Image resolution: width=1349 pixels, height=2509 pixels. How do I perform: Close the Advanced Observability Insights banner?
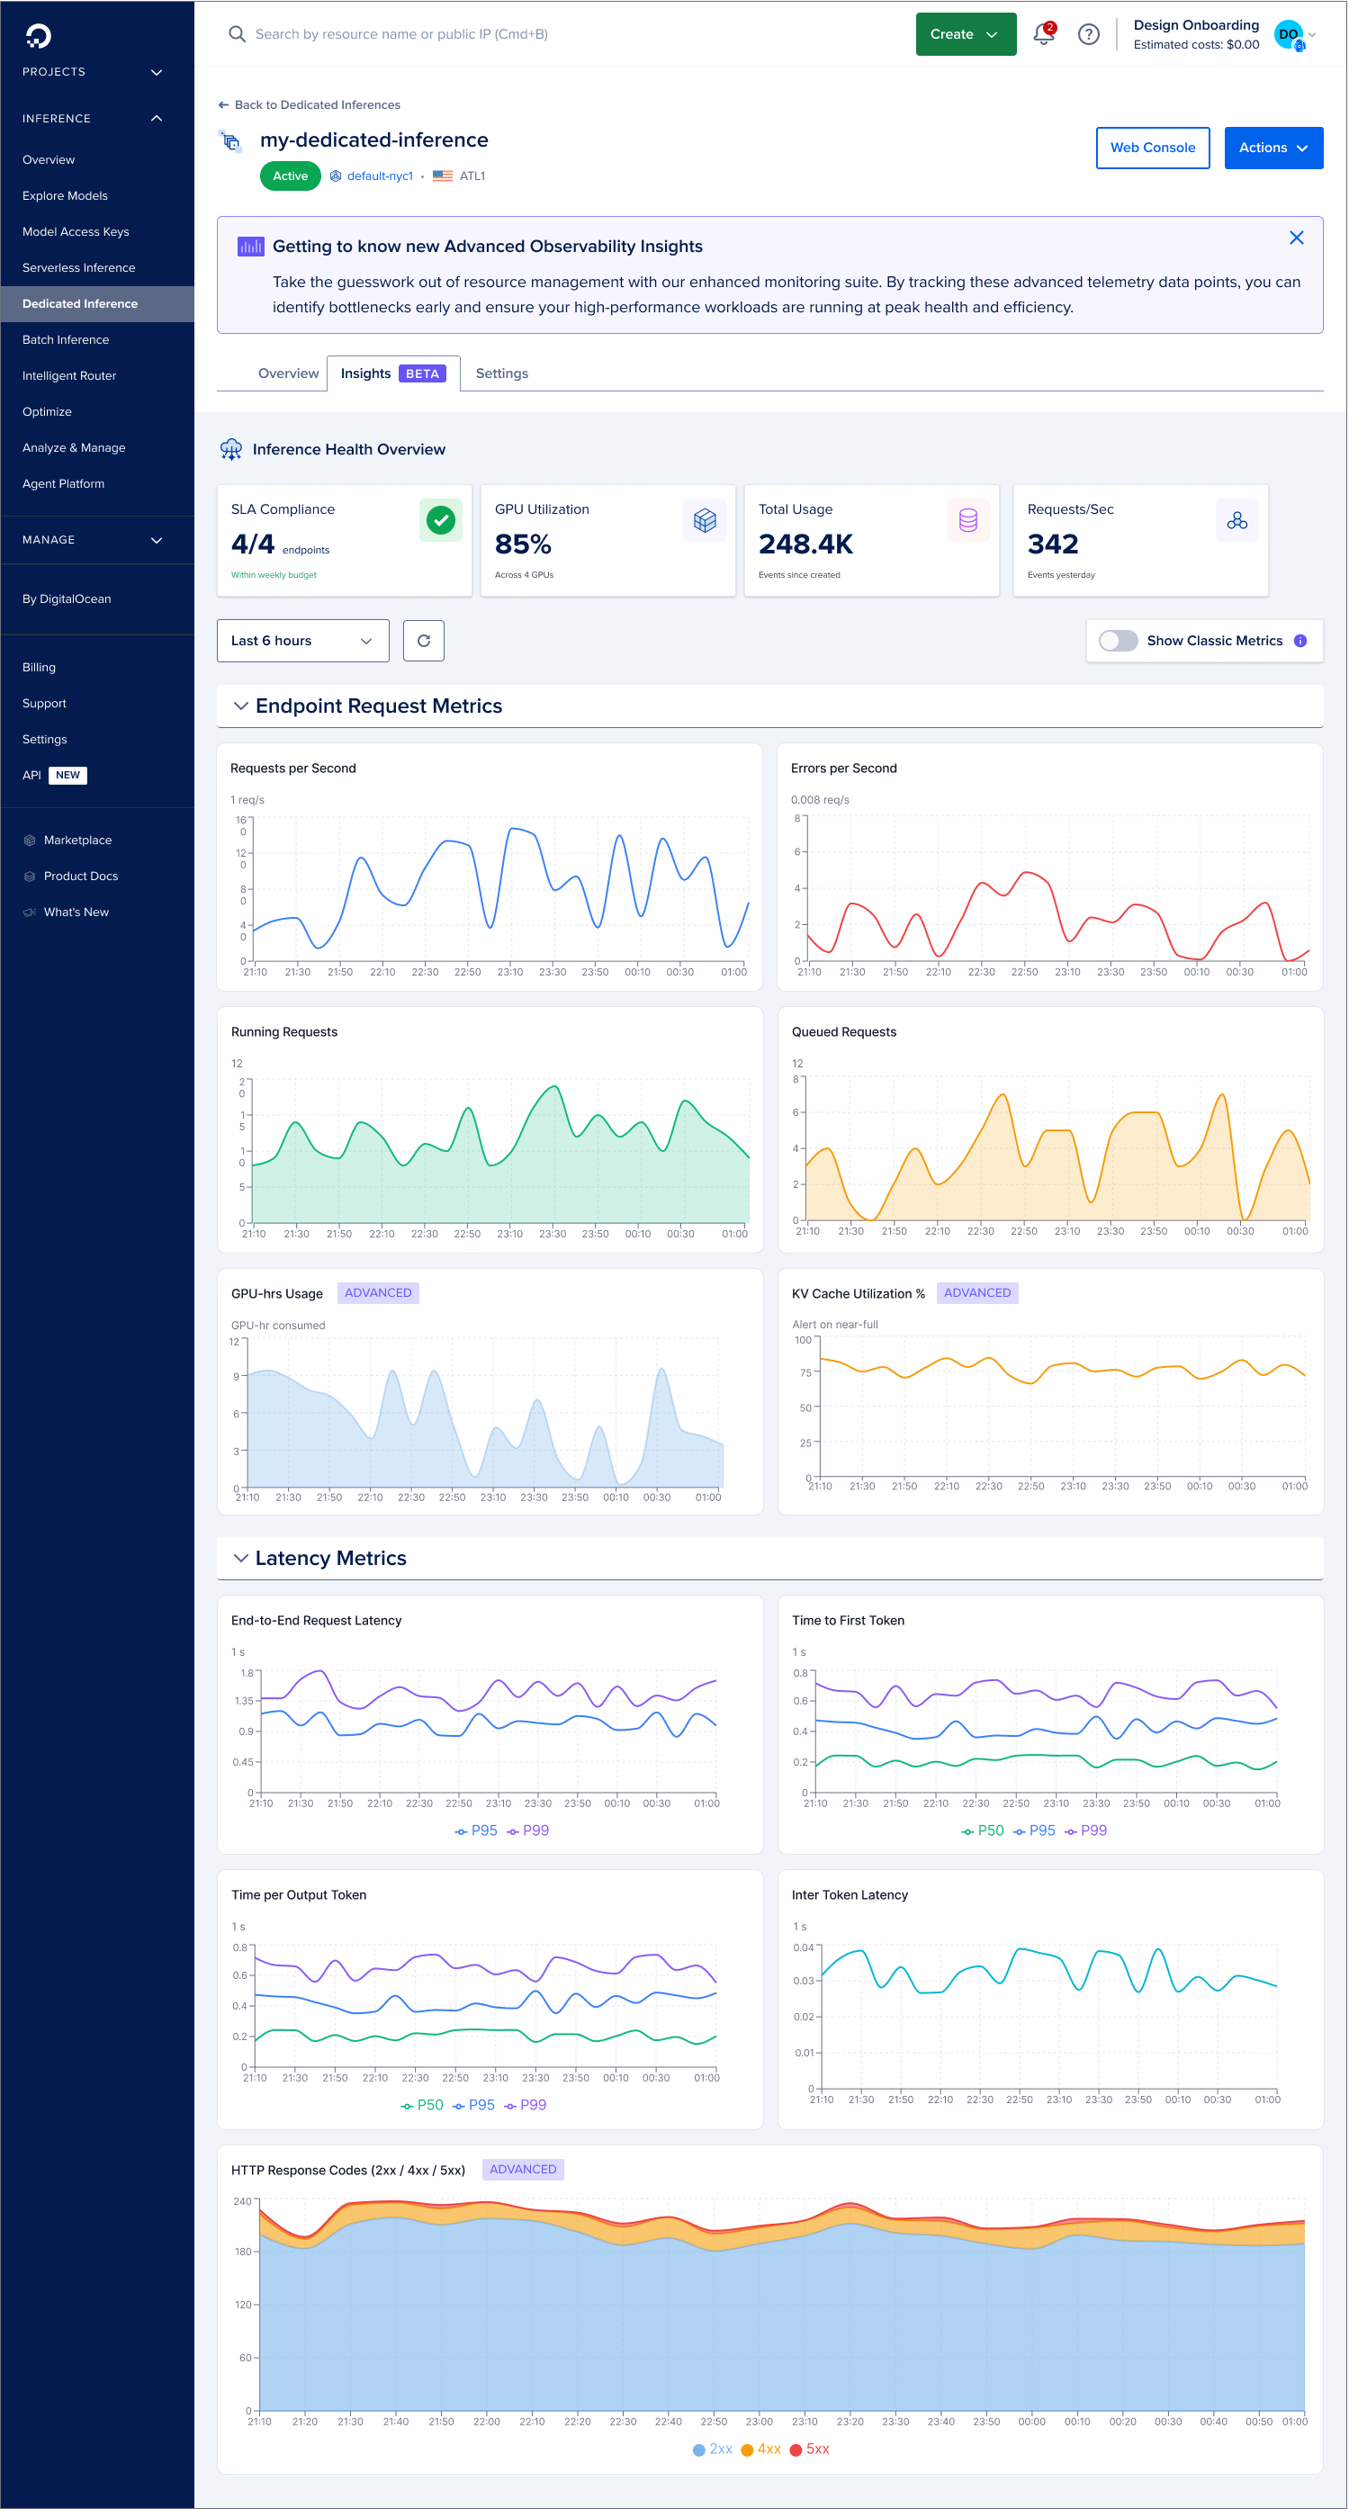(1295, 238)
